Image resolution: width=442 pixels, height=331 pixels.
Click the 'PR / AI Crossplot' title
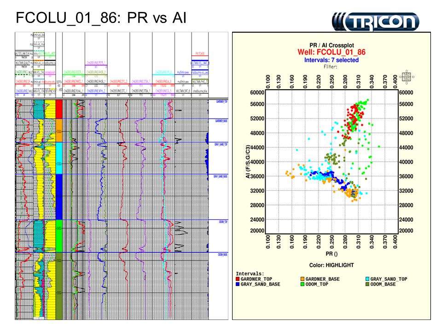331,45
